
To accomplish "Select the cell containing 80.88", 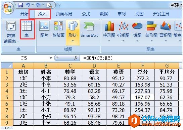I will pos(70,79).
